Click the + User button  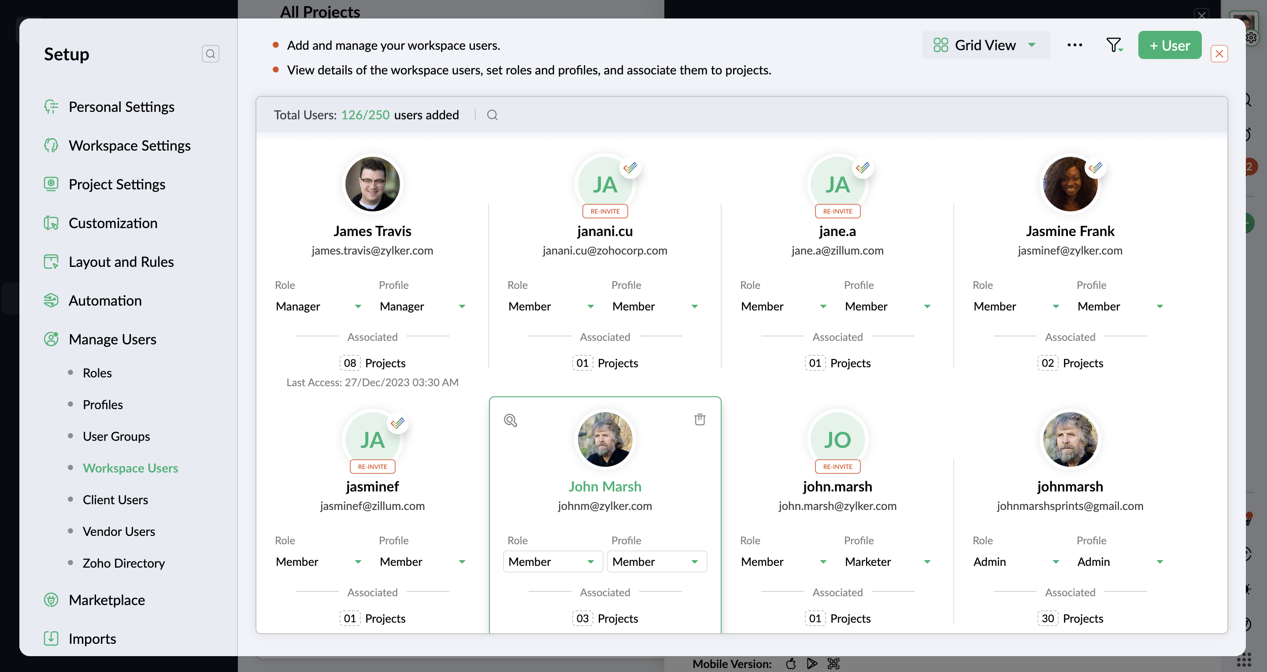click(1169, 45)
